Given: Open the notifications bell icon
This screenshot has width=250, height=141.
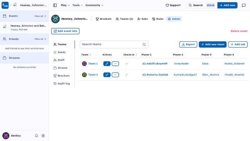Looking at the screenshot, I should pyautogui.click(x=37, y=136).
